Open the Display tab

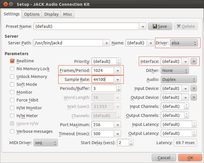(51, 14)
